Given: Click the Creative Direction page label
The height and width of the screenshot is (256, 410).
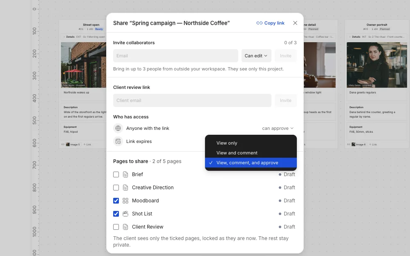Looking at the screenshot, I should [153, 188].
